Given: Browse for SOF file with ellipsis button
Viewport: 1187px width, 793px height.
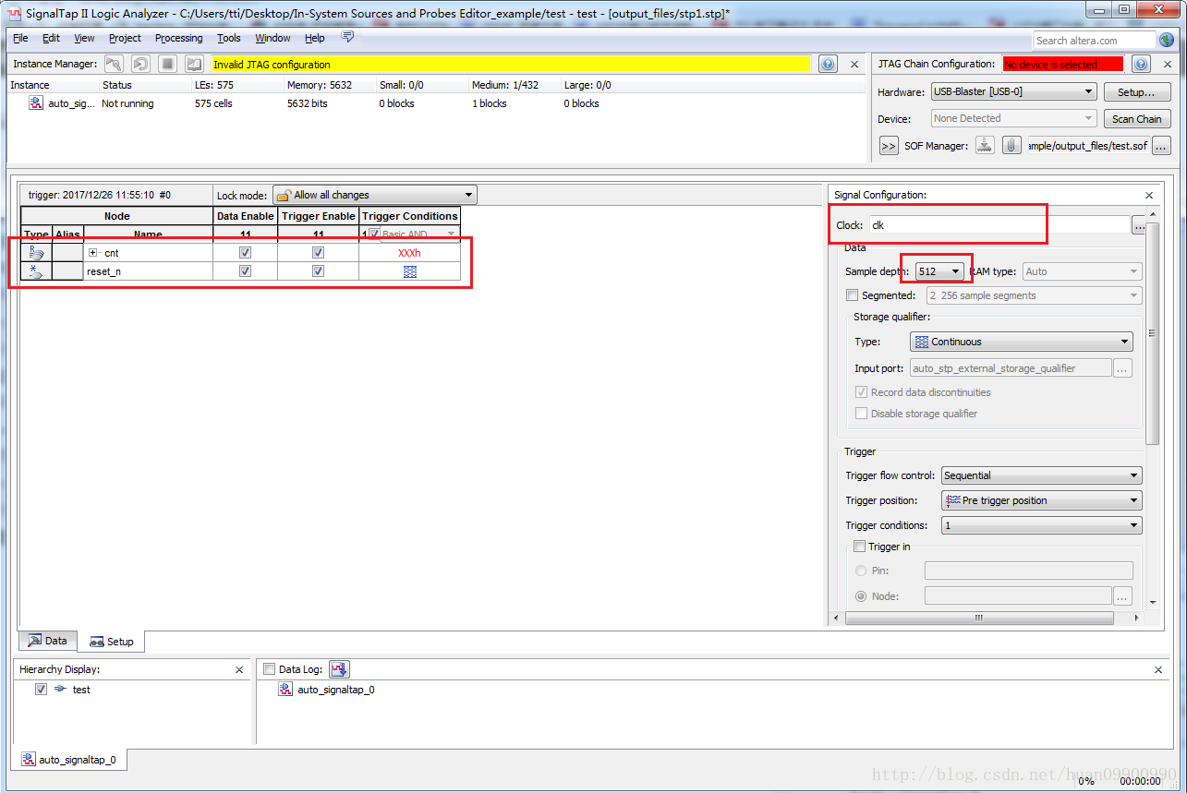Looking at the screenshot, I should (1161, 145).
